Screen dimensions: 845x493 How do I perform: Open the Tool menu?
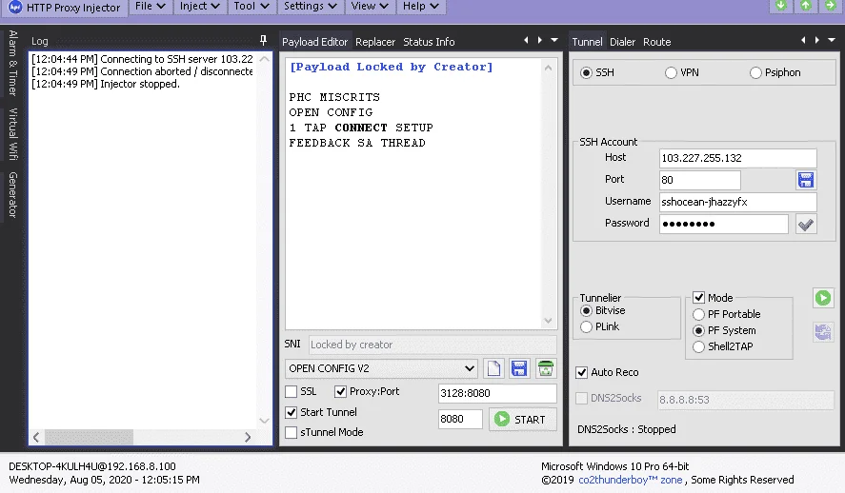pos(251,6)
